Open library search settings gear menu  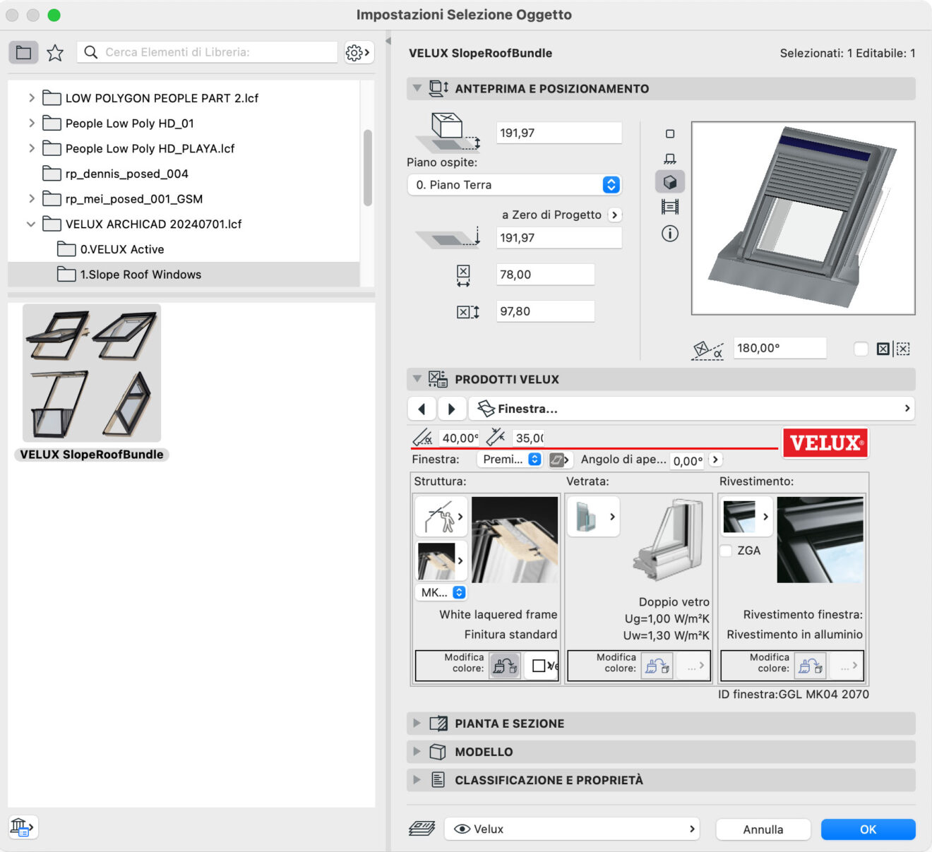(358, 52)
